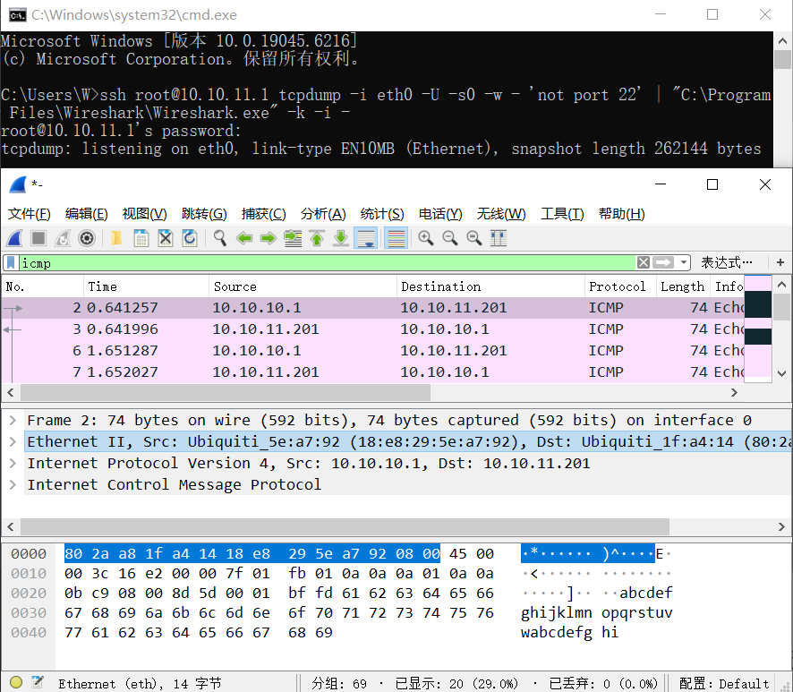The height and width of the screenshot is (692, 793).
Task: Expand Internet Control Message Protocol row
Action: (x=13, y=484)
